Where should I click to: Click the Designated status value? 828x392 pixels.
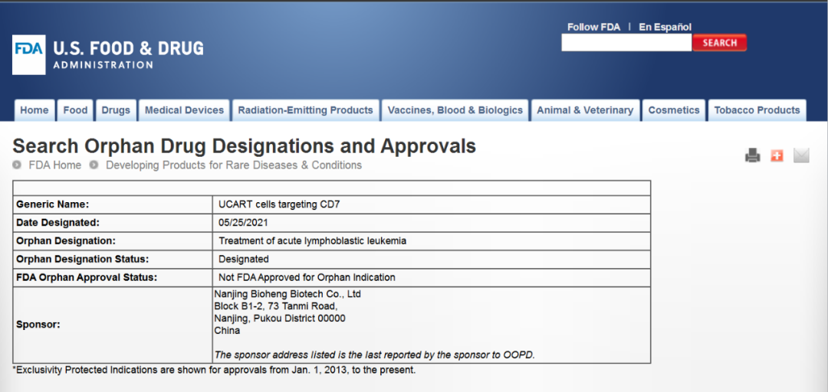click(244, 259)
